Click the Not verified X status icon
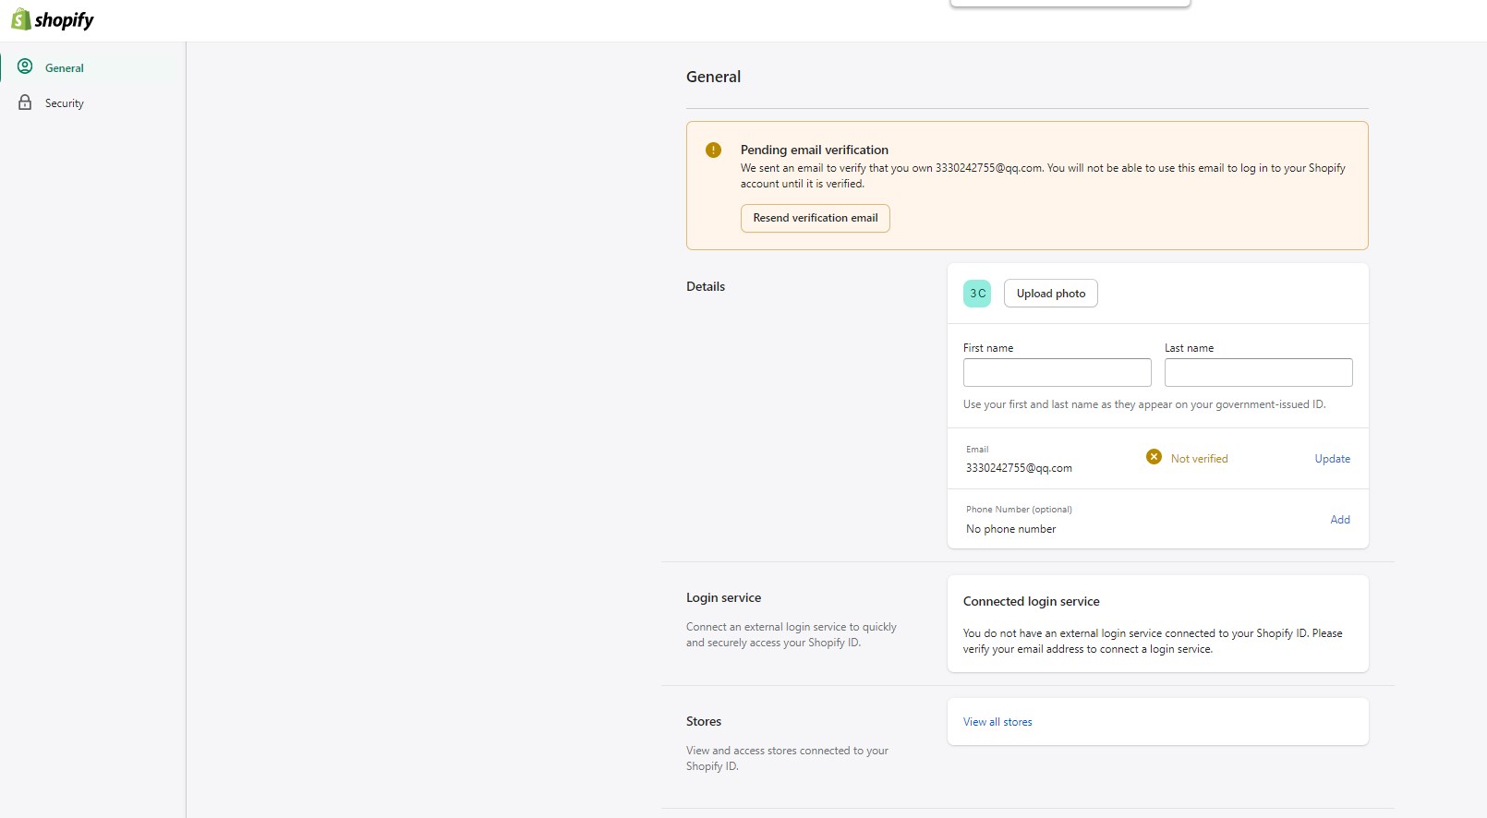Image resolution: width=1487 pixels, height=818 pixels. click(x=1154, y=457)
